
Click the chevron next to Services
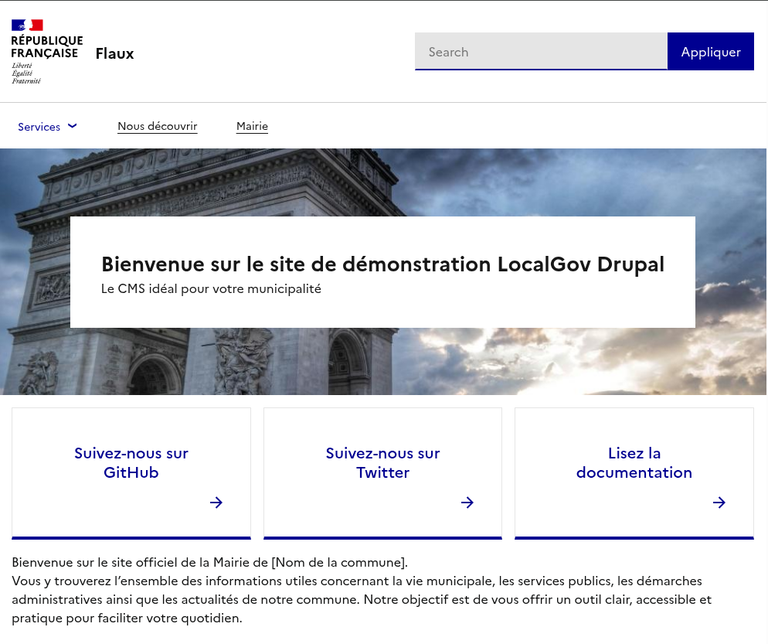72,126
